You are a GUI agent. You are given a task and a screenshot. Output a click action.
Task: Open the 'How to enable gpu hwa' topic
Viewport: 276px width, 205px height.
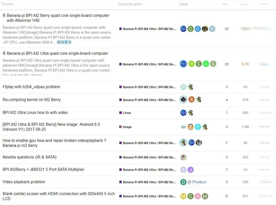(54, 143)
